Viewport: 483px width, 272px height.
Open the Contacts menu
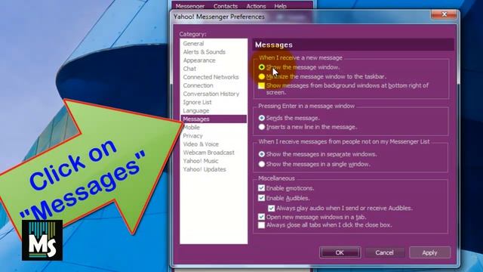(226, 6)
